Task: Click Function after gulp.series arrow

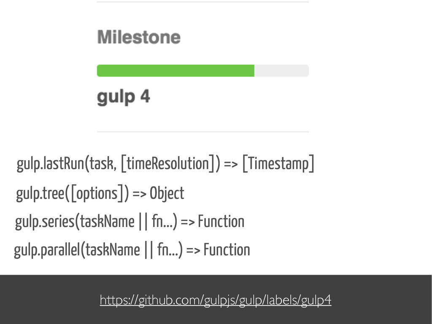Action: click(x=221, y=221)
